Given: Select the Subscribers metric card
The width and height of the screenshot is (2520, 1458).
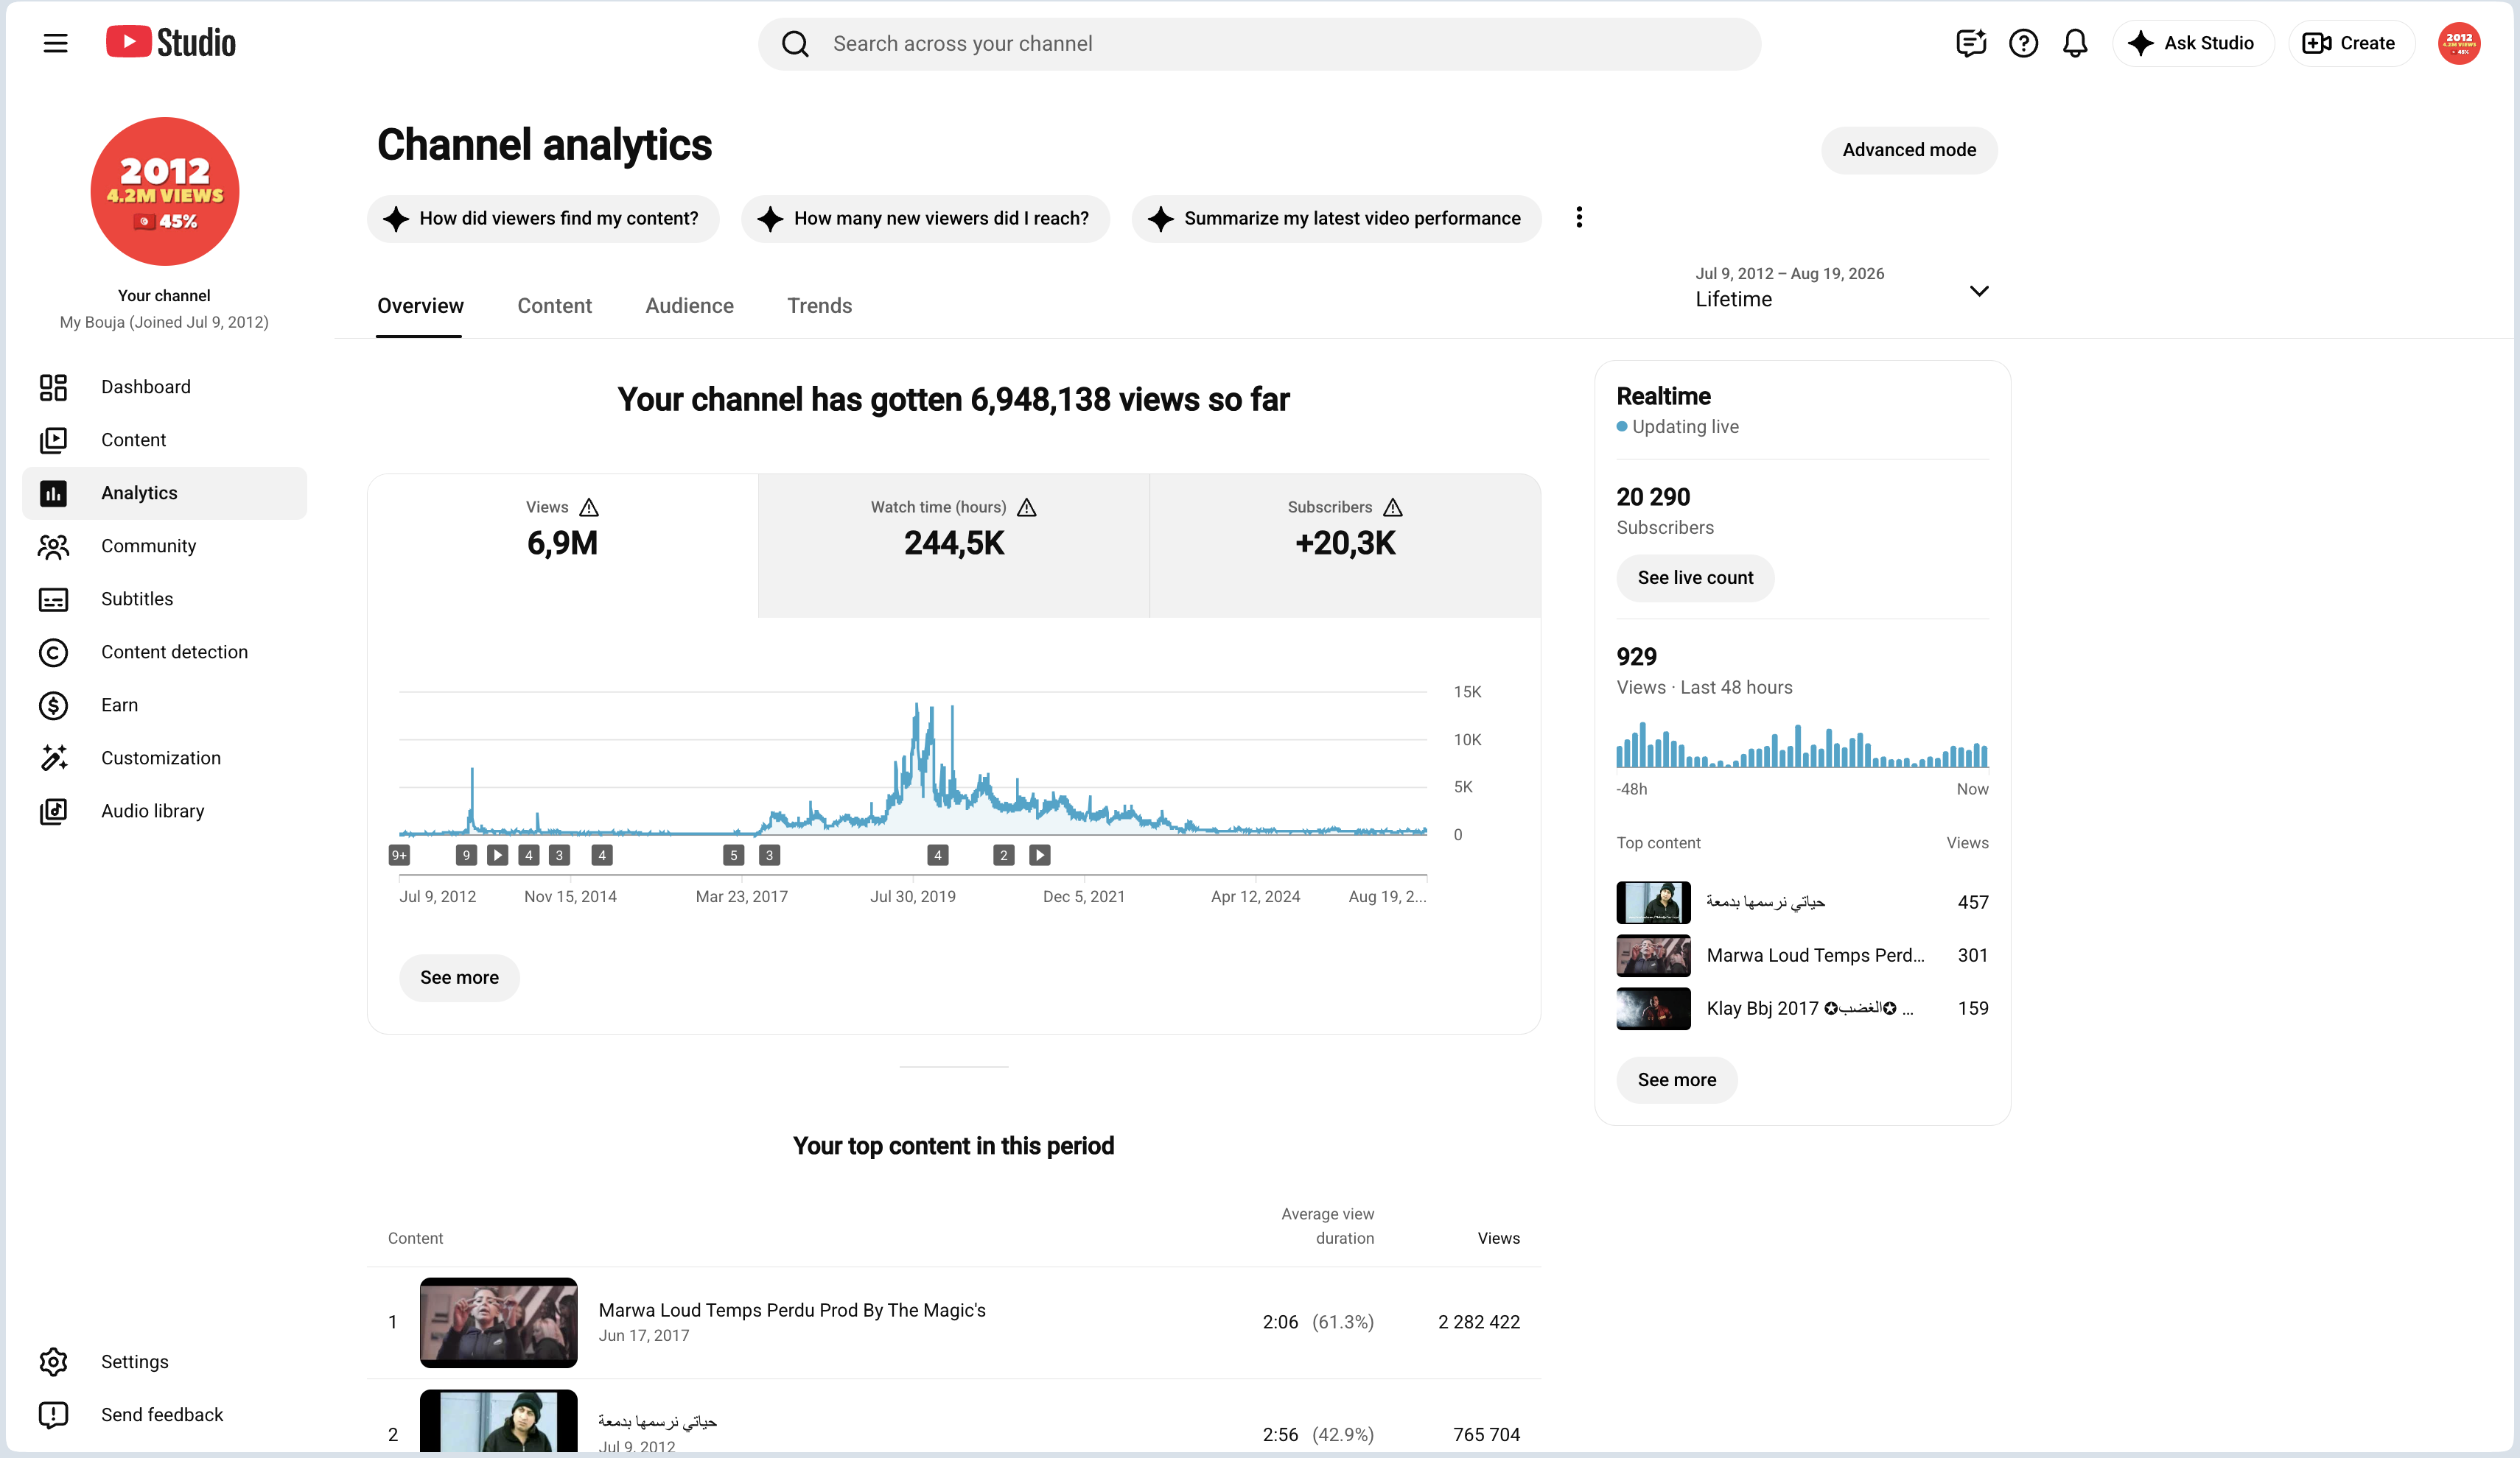Looking at the screenshot, I should coord(1345,546).
